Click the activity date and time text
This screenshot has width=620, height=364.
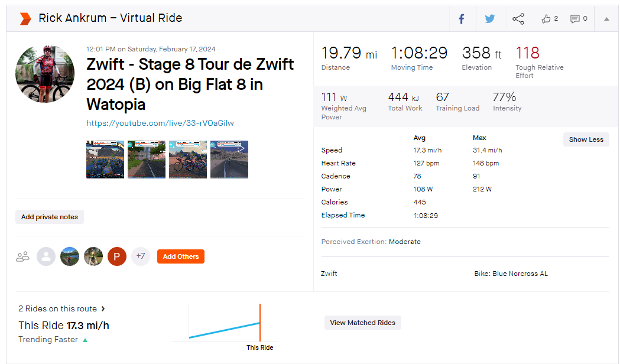pyautogui.click(x=151, y=49)
